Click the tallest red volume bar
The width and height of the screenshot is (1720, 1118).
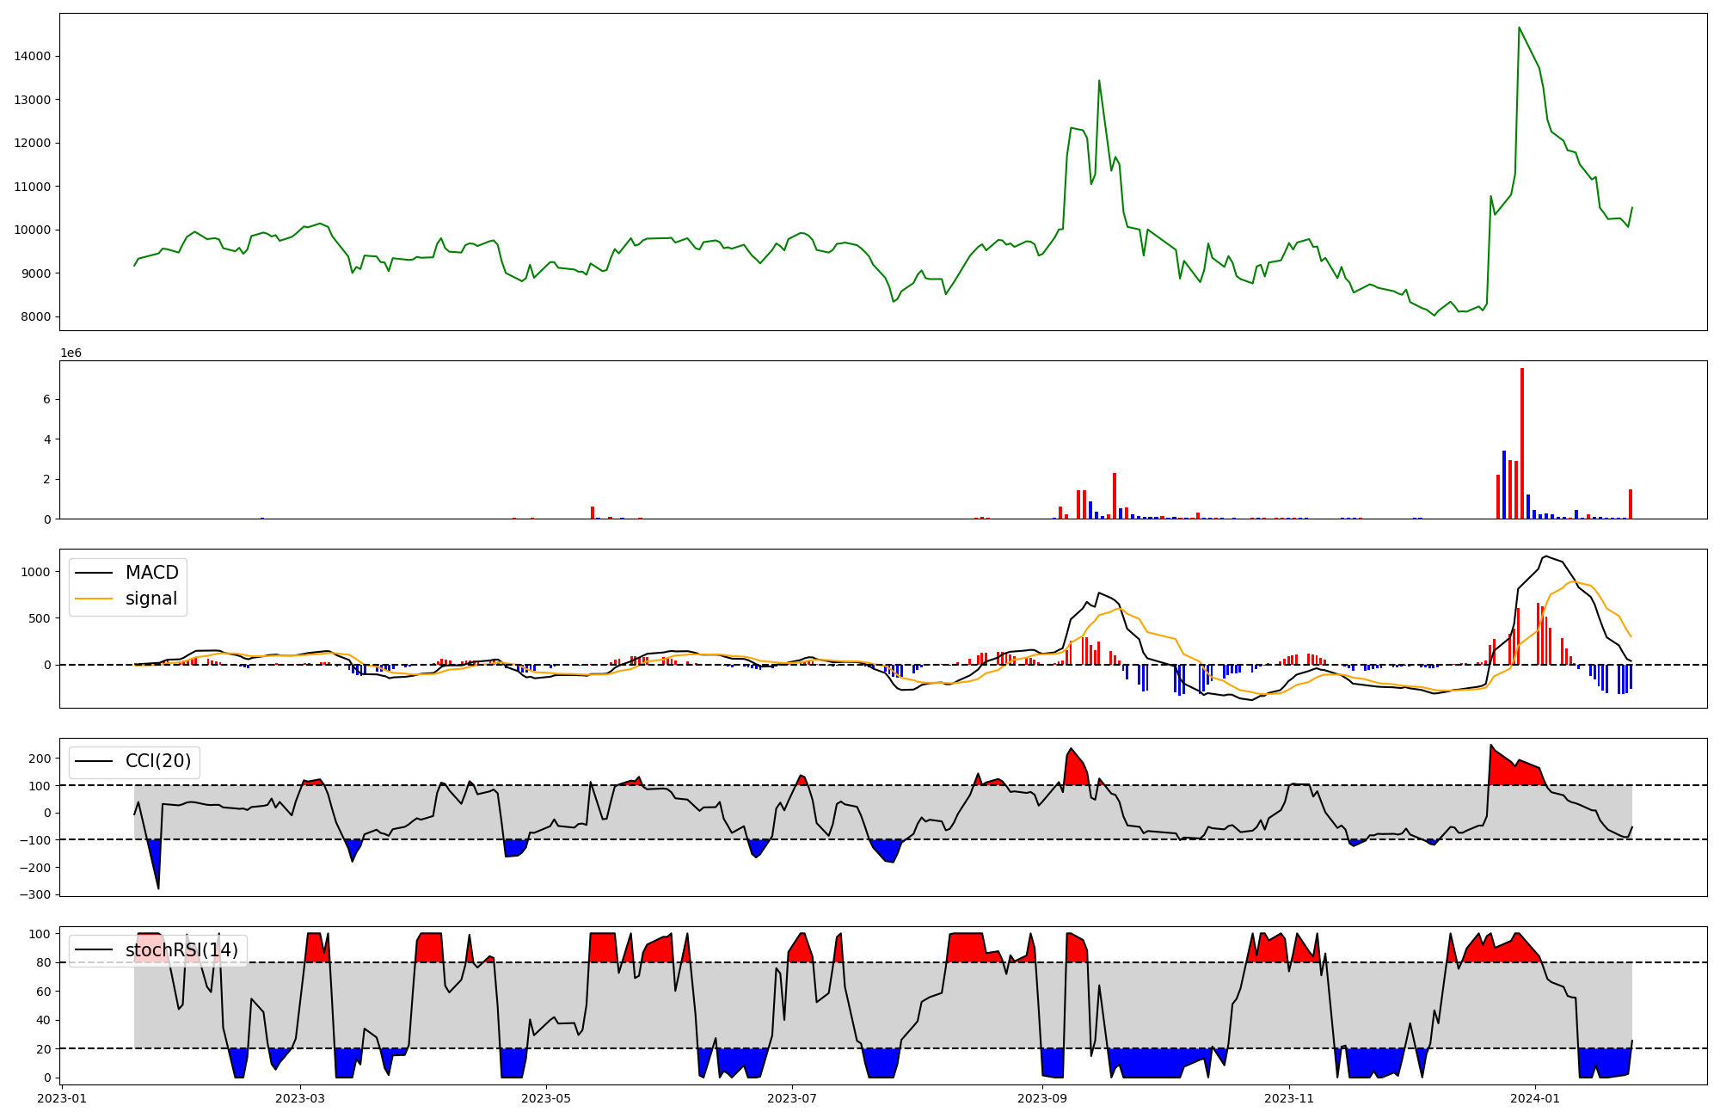click(1522, 443)
